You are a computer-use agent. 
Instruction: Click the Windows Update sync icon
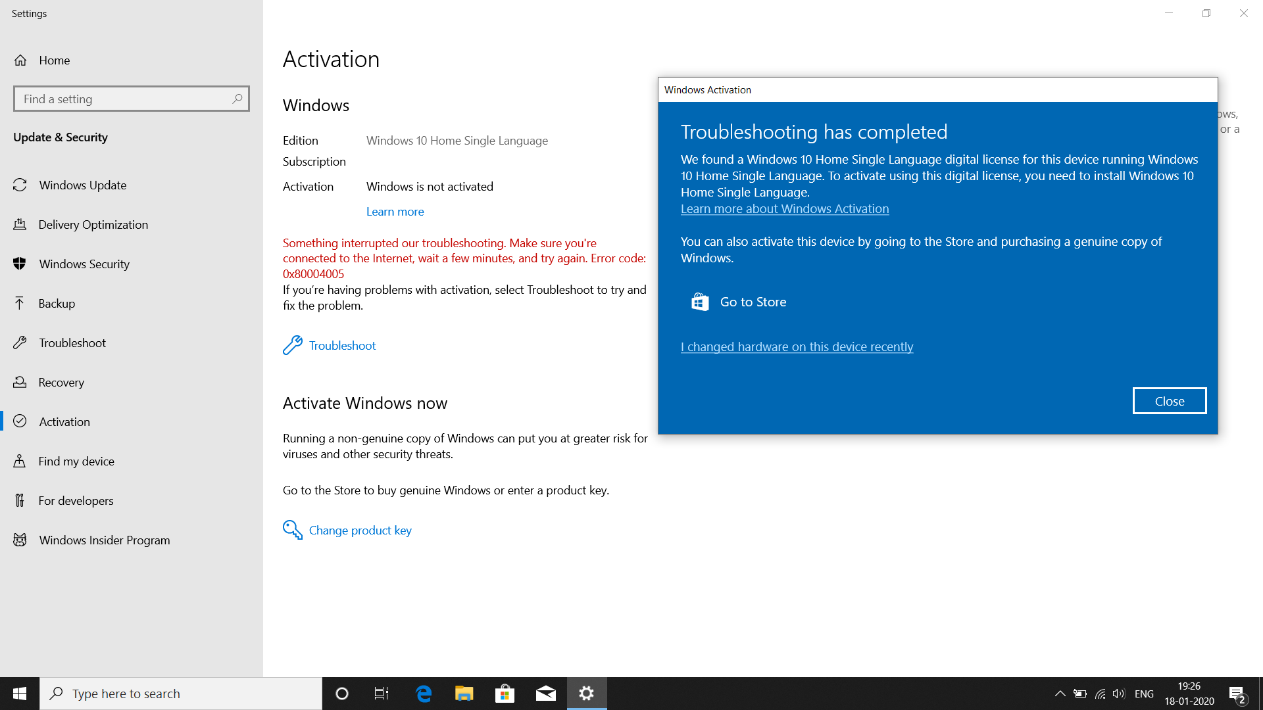click(x=20, y=185)
